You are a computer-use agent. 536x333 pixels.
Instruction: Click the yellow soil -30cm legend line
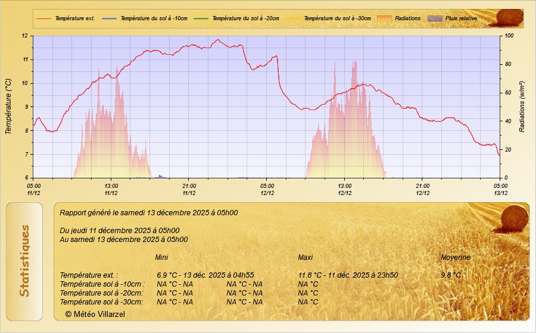pyautogui.click(x=292, y=18)
